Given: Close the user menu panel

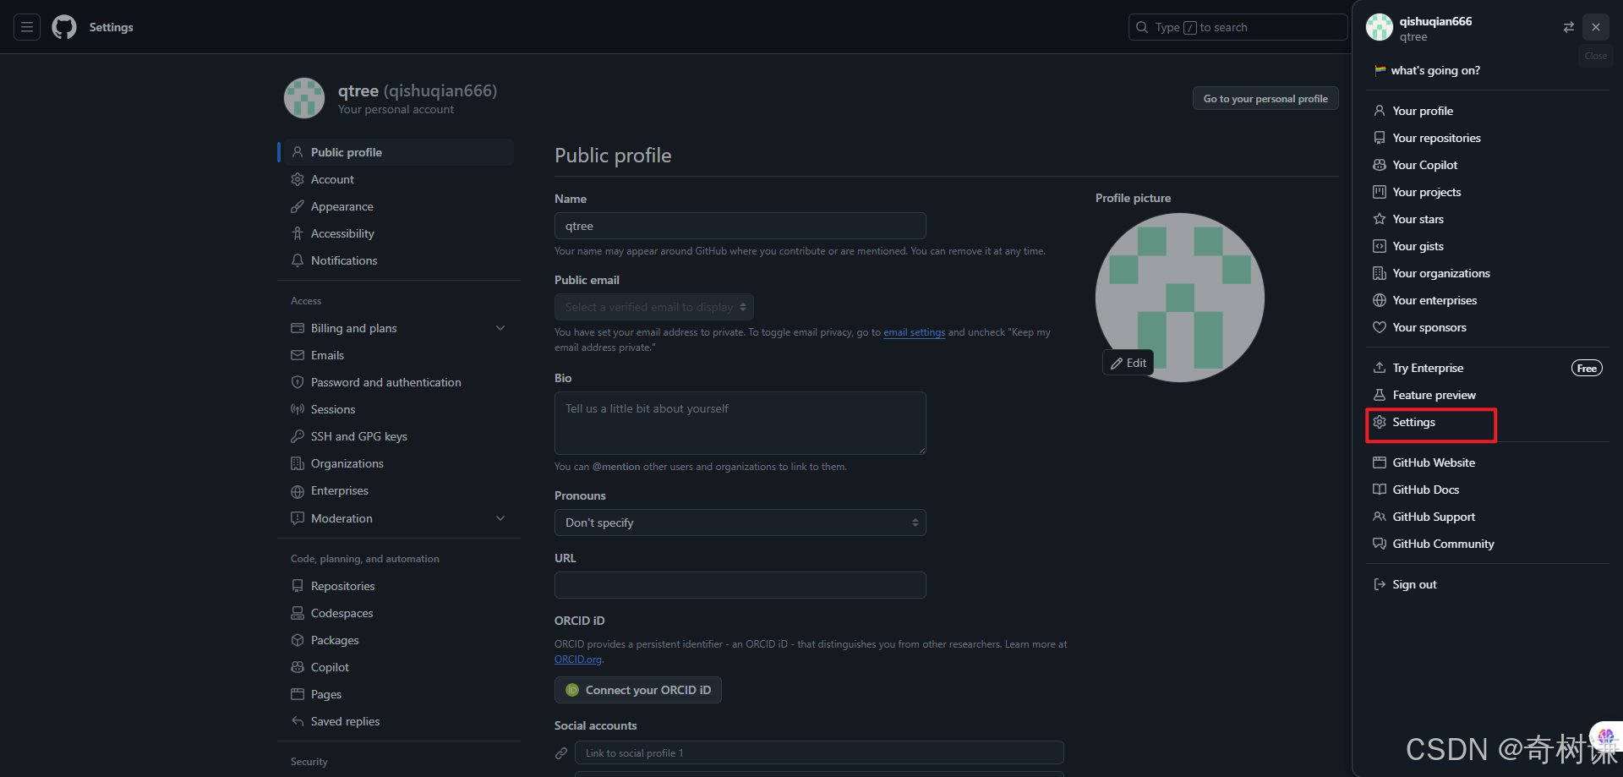Looking at the screenshot, I should click(1596, 27).
